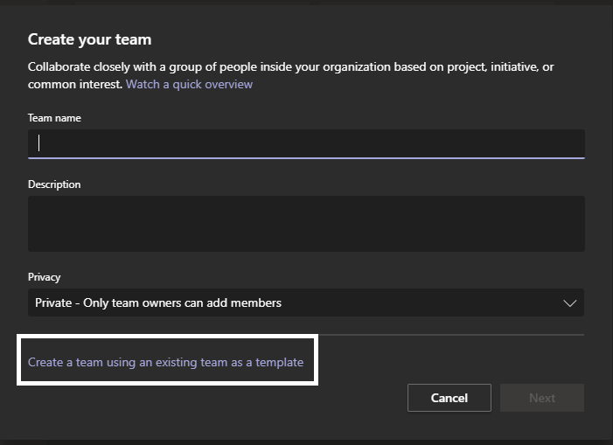Click the Cancel button

coord(449,398)
